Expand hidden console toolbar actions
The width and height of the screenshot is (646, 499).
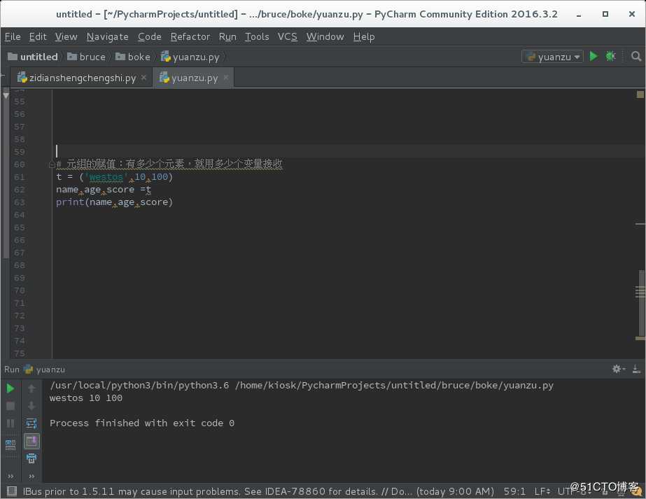click(31, 477)
